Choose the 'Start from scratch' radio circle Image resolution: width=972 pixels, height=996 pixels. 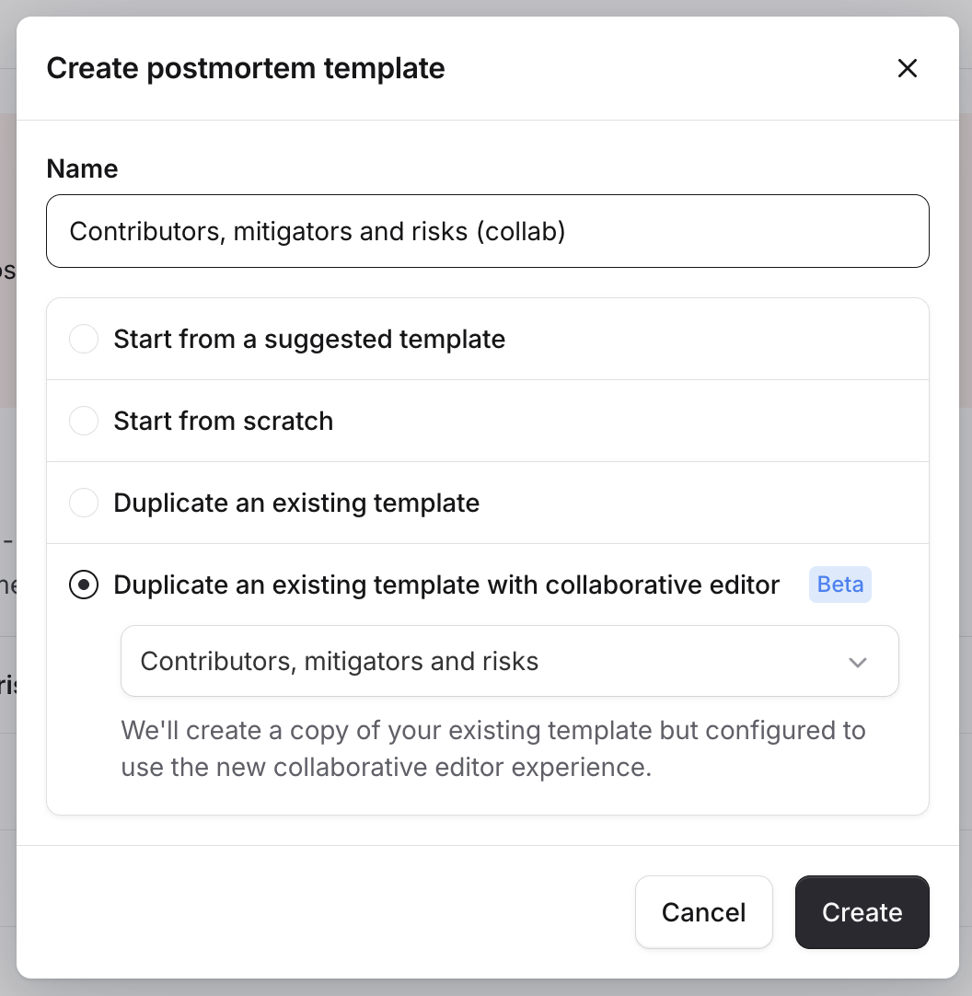pos(84,421)
